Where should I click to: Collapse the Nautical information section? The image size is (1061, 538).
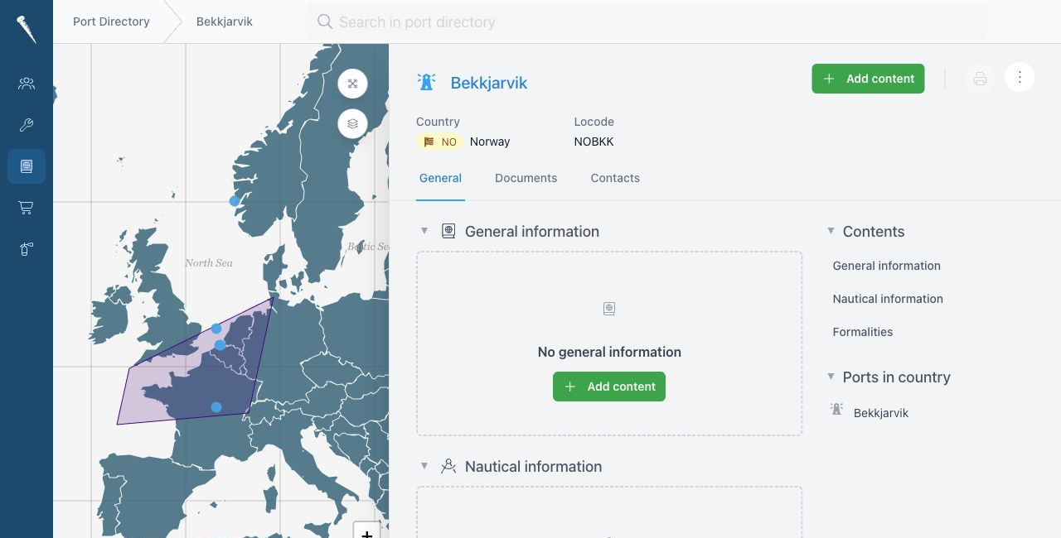[424, 466]
